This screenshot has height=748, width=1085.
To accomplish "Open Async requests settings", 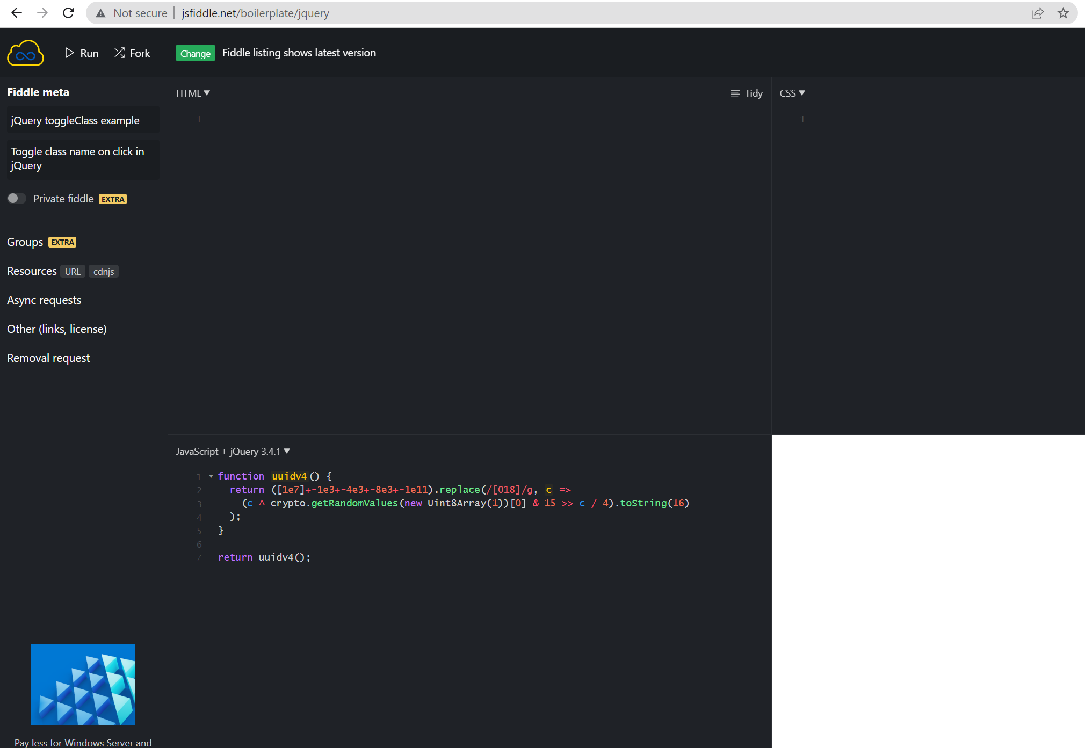I will point(44,300).
